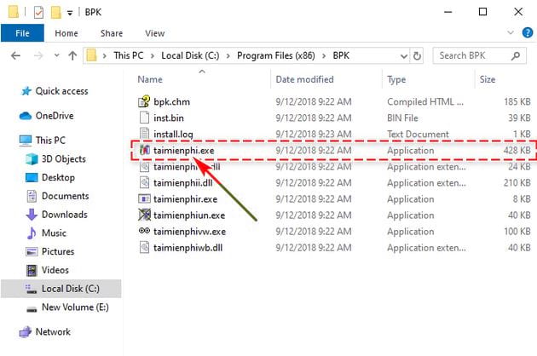Click the taimienphivw.exe viewer icon

144,231
